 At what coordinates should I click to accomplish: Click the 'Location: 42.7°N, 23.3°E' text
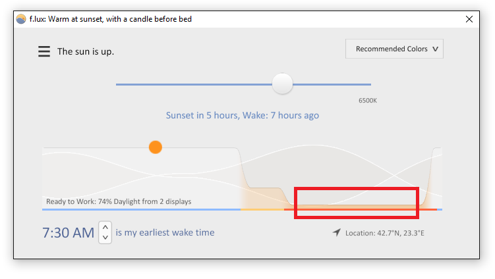384,234
